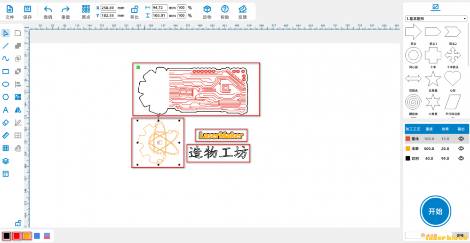Click the width percent field
470x243 pixels.
[182, 8]
